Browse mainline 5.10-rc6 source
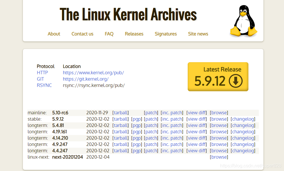The height and width of the screenshot is (171, 284). click(x=219, y=113)
